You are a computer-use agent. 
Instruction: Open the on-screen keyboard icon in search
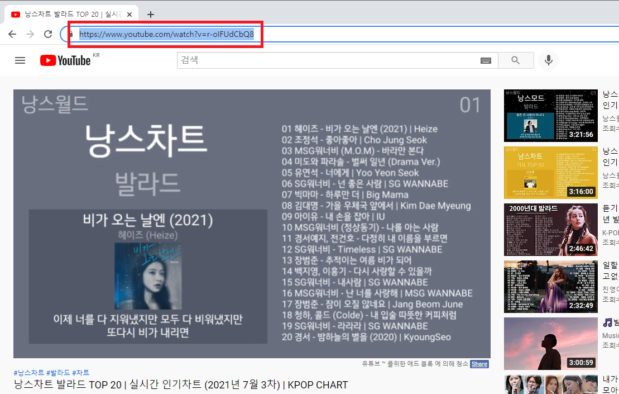pos(486,60)
